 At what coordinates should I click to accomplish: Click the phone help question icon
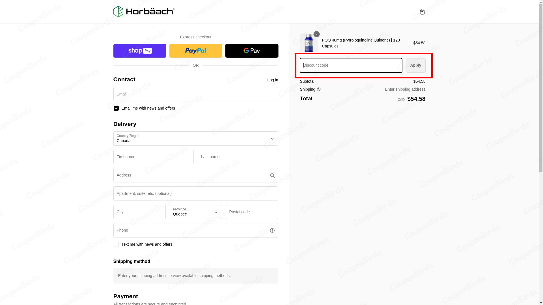click(x=272, y=230)
